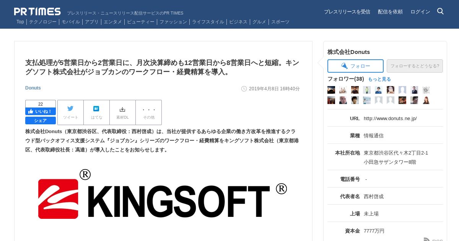This screenshot has height=241, width=459.
Task: Click the 株式会社Donuts sidebar heading
Action: point(348,52)
